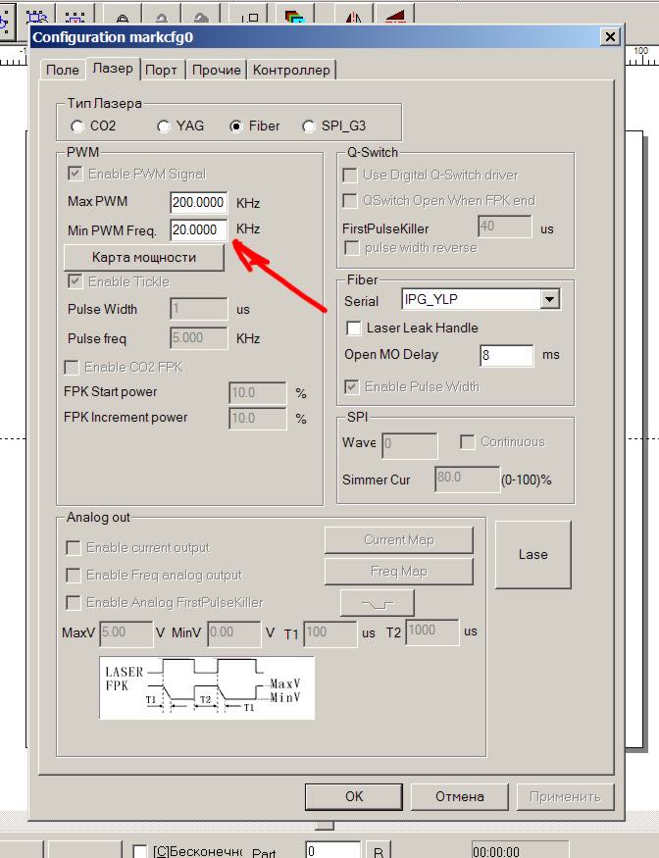
Task: Open the Serial IPG_YLP dropdown
Action: [549, 300]
